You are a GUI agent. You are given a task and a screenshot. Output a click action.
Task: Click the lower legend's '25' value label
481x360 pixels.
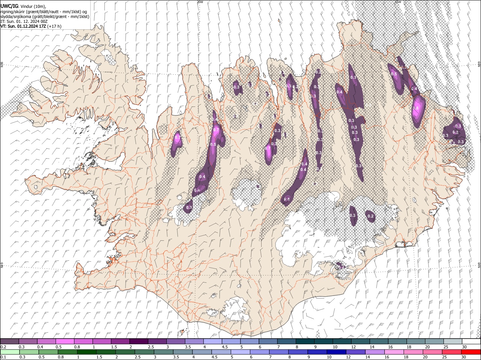444,357
